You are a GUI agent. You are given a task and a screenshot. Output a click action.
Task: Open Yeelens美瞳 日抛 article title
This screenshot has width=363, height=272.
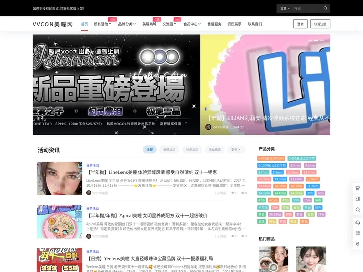click(149, 258)
